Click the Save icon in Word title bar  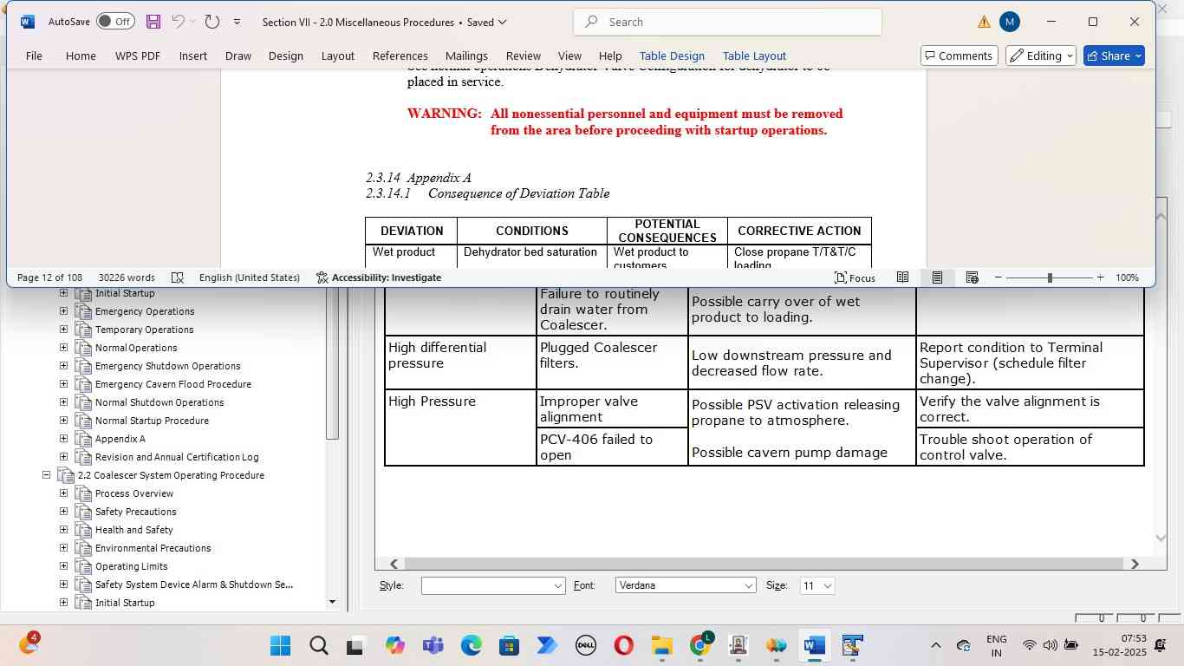(153, 22)
